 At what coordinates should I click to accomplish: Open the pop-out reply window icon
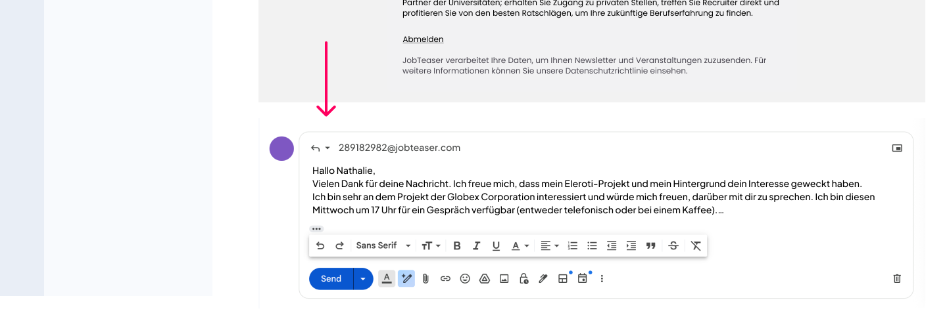point(897,148)
